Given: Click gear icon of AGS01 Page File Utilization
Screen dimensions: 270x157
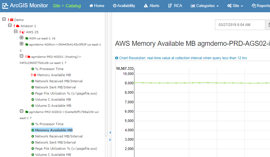Looking at the screenshot, I should click(x=33, y=93).
